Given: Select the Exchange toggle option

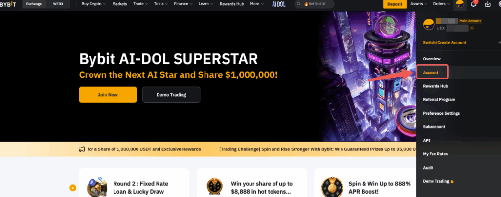Looking at the screenshot, I should tap(34, 4).
